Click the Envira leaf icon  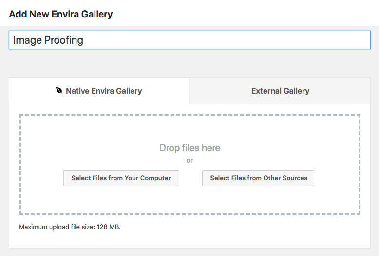[59, 91]
